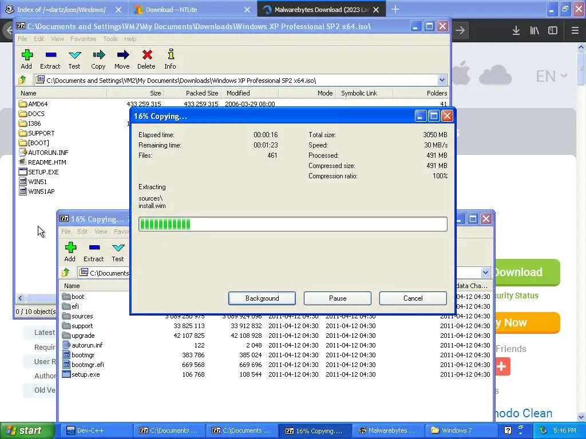This screenshot has height=439, width=586.
Task: Open File menu in XP iso window
Action: coord(22,39)
